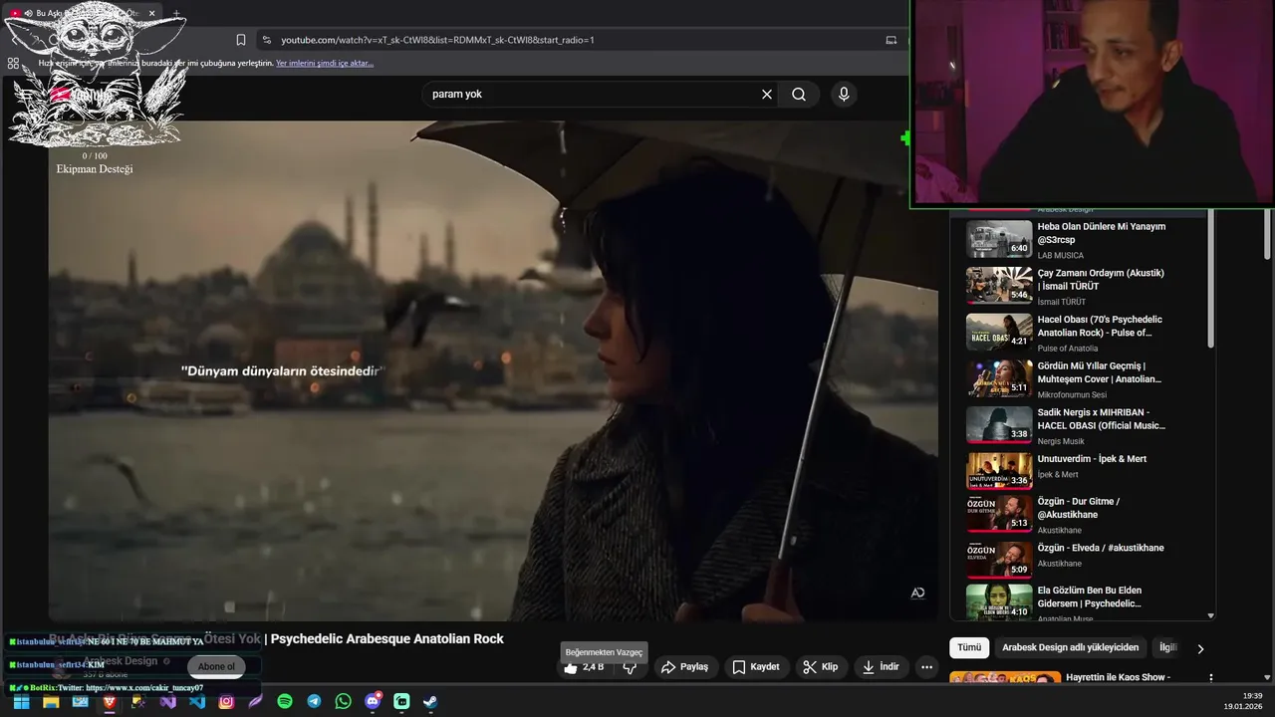Click the cast media icon in address bar
This screenshot has height=717, width=1275.
click(892, 40)
